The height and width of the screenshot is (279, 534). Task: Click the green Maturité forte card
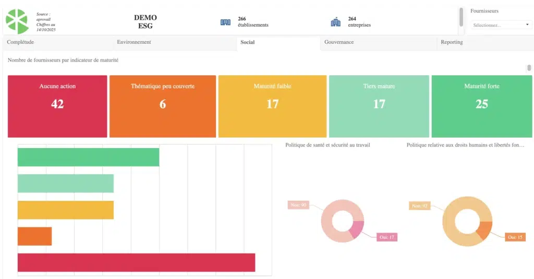481,106
